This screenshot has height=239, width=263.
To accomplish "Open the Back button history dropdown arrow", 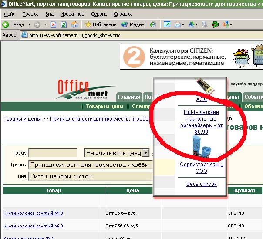I will click(29, 24).
